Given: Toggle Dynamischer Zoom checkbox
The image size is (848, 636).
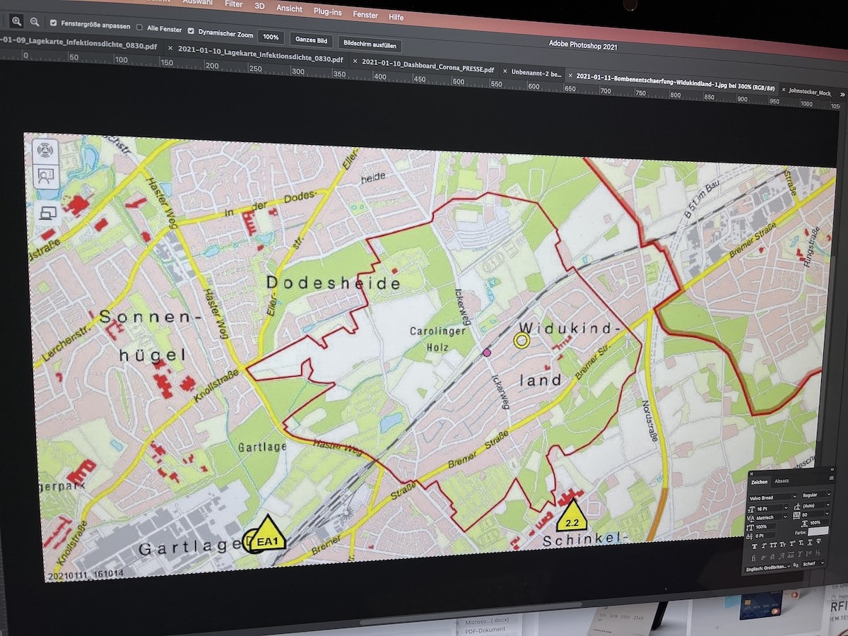Looking at the screenshot, I should [190, 31].
